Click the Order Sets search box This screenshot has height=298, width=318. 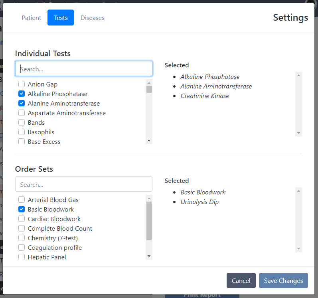pos(84,184)
